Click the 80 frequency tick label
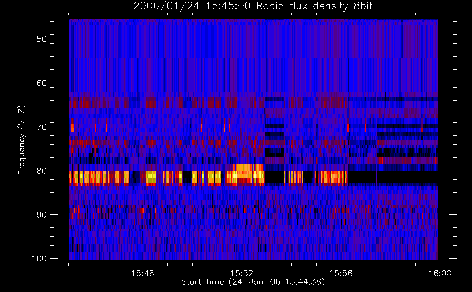Screen dimensions: 472x292 [42, 171]
